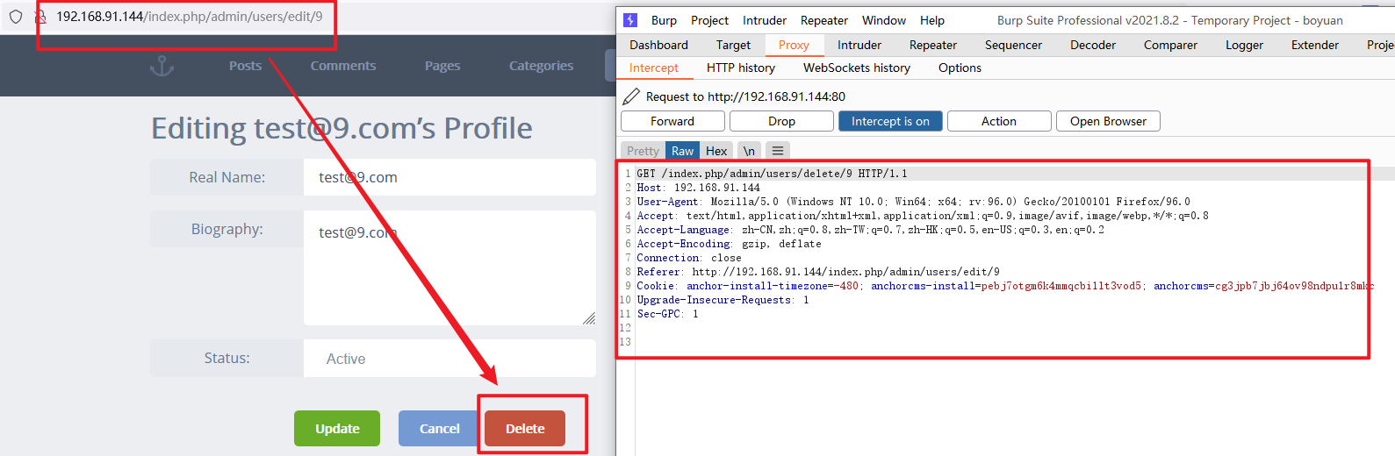Click the Upgrade-Insecure-Requests header line
The height and width of the screenshot is (456, 1395).
pos(723,300)
